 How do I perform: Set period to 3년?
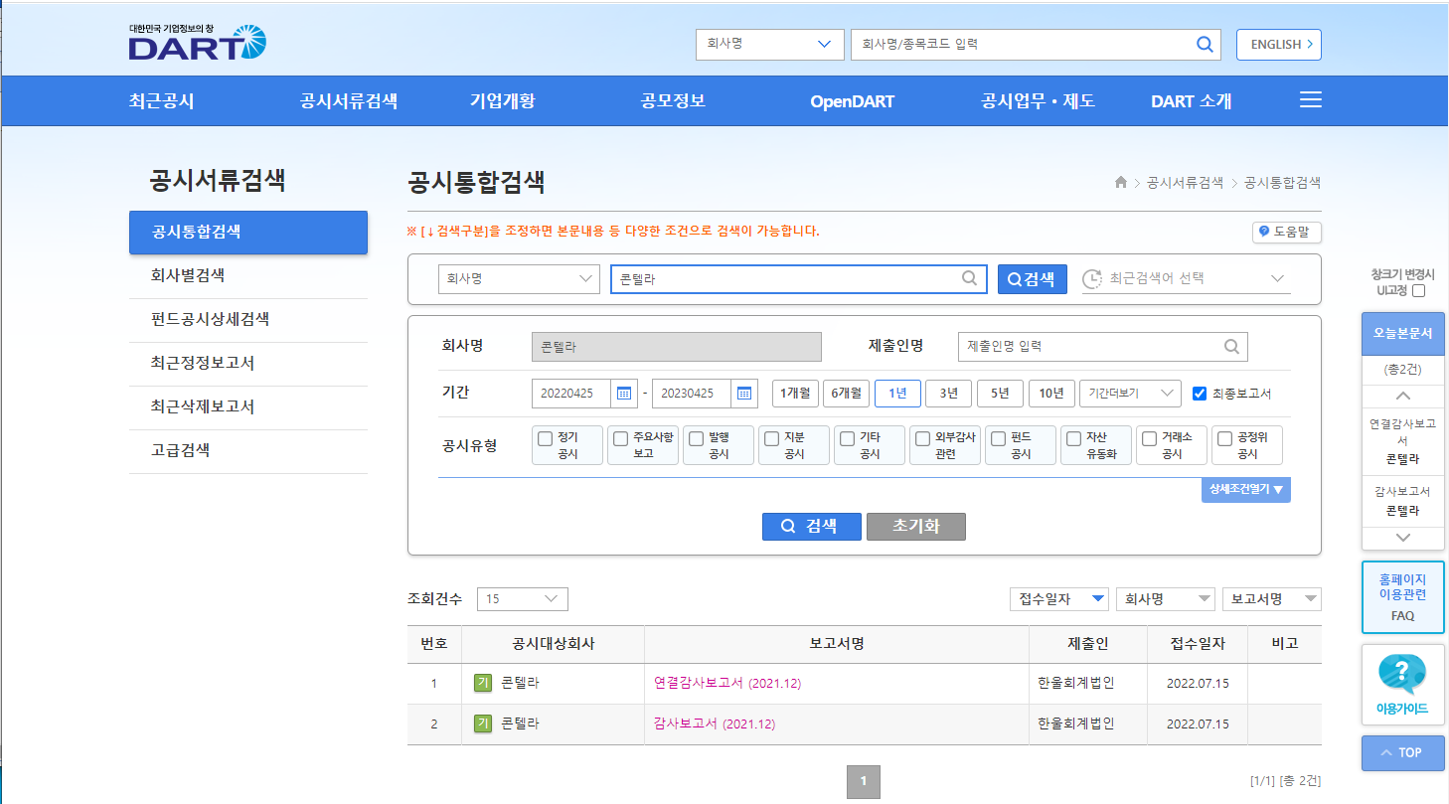point(949,394)
